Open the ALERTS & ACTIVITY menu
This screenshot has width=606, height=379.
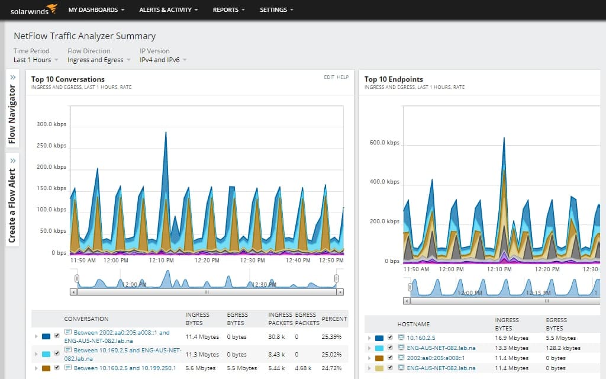tap(167, 9)
